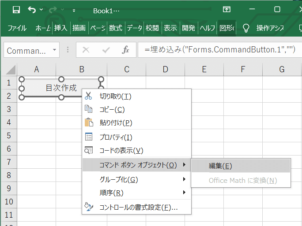The width and height of the screenshot is (302, 226).
Task: Select row 3 header
Action: [9, 109]
